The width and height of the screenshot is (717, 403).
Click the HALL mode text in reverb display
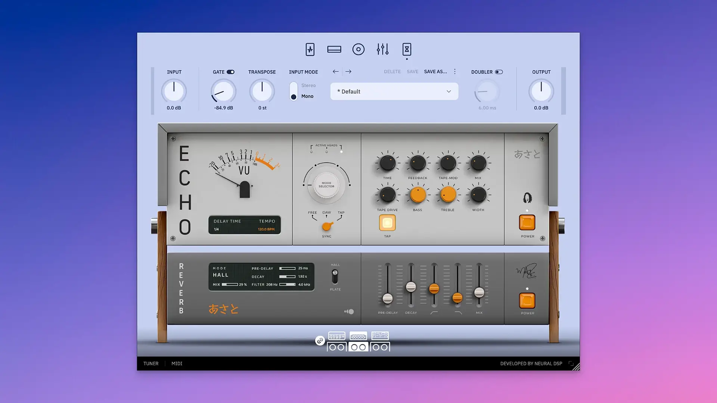(221, 275)
